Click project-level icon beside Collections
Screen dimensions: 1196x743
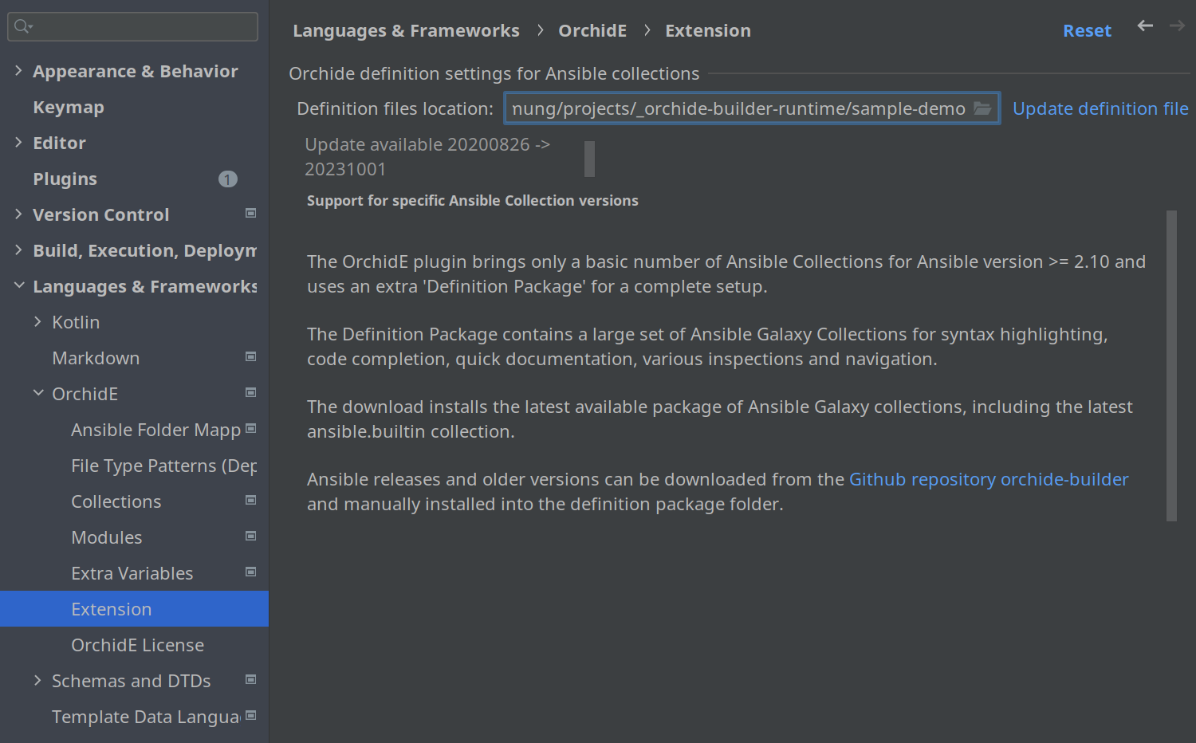tap(251, 501)
